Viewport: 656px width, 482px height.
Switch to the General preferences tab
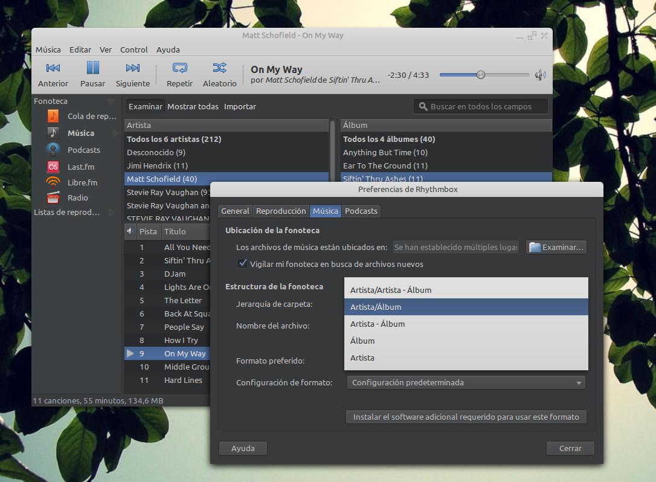point(235,211)
